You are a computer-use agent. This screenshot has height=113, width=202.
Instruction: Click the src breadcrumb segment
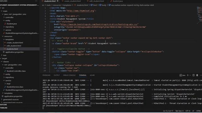43,5
